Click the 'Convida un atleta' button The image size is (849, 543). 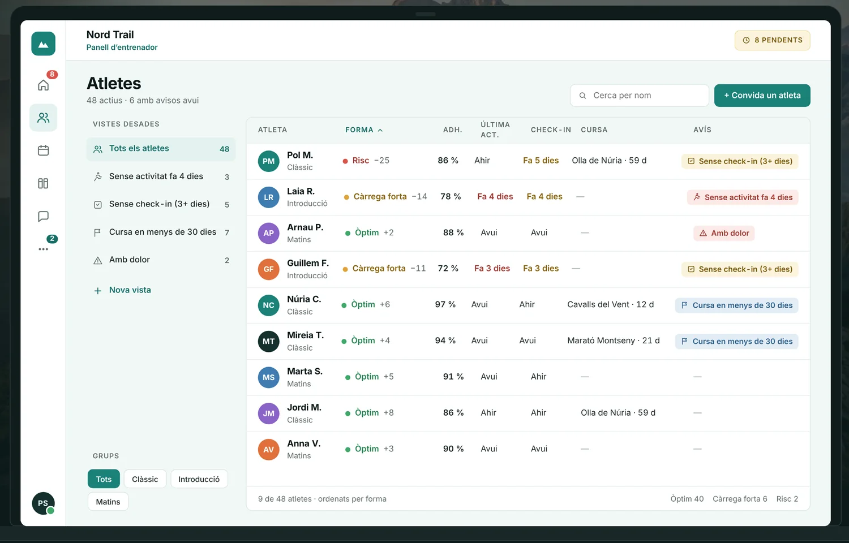point(762,96)
